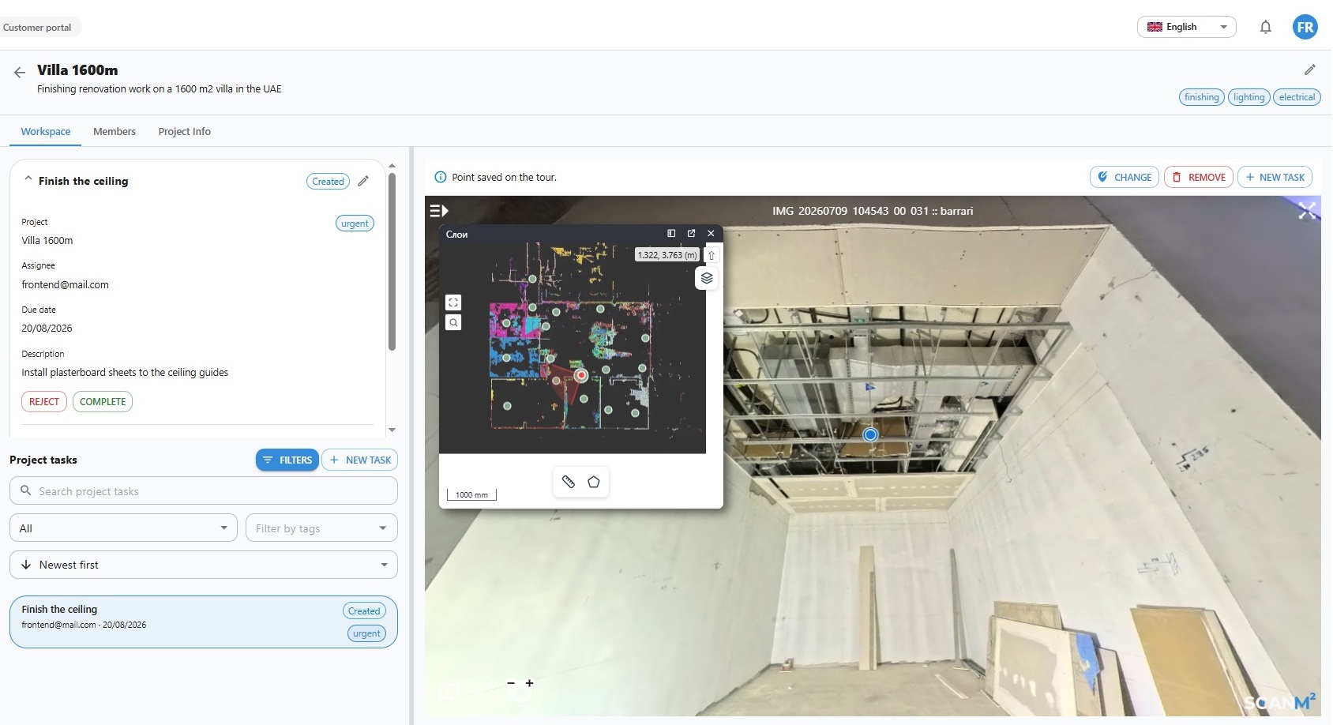The width and height of the screenshot is (1333, 725).
Task: Fit the floor plan to view icon
Action: click(x=453, y=302)
